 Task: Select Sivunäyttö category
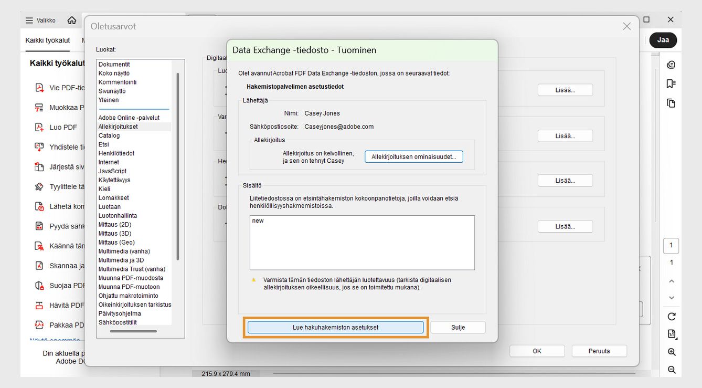[112, 91]
